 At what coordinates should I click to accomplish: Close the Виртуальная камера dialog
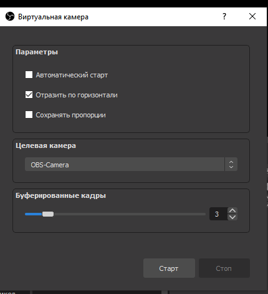(x=252, y=16)
